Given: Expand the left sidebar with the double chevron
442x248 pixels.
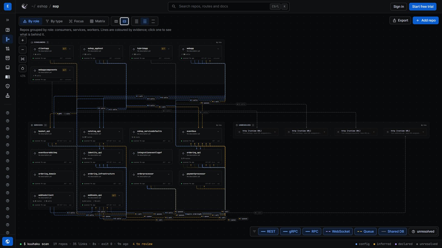Looking at the screenshot, I should click(7, 20).
